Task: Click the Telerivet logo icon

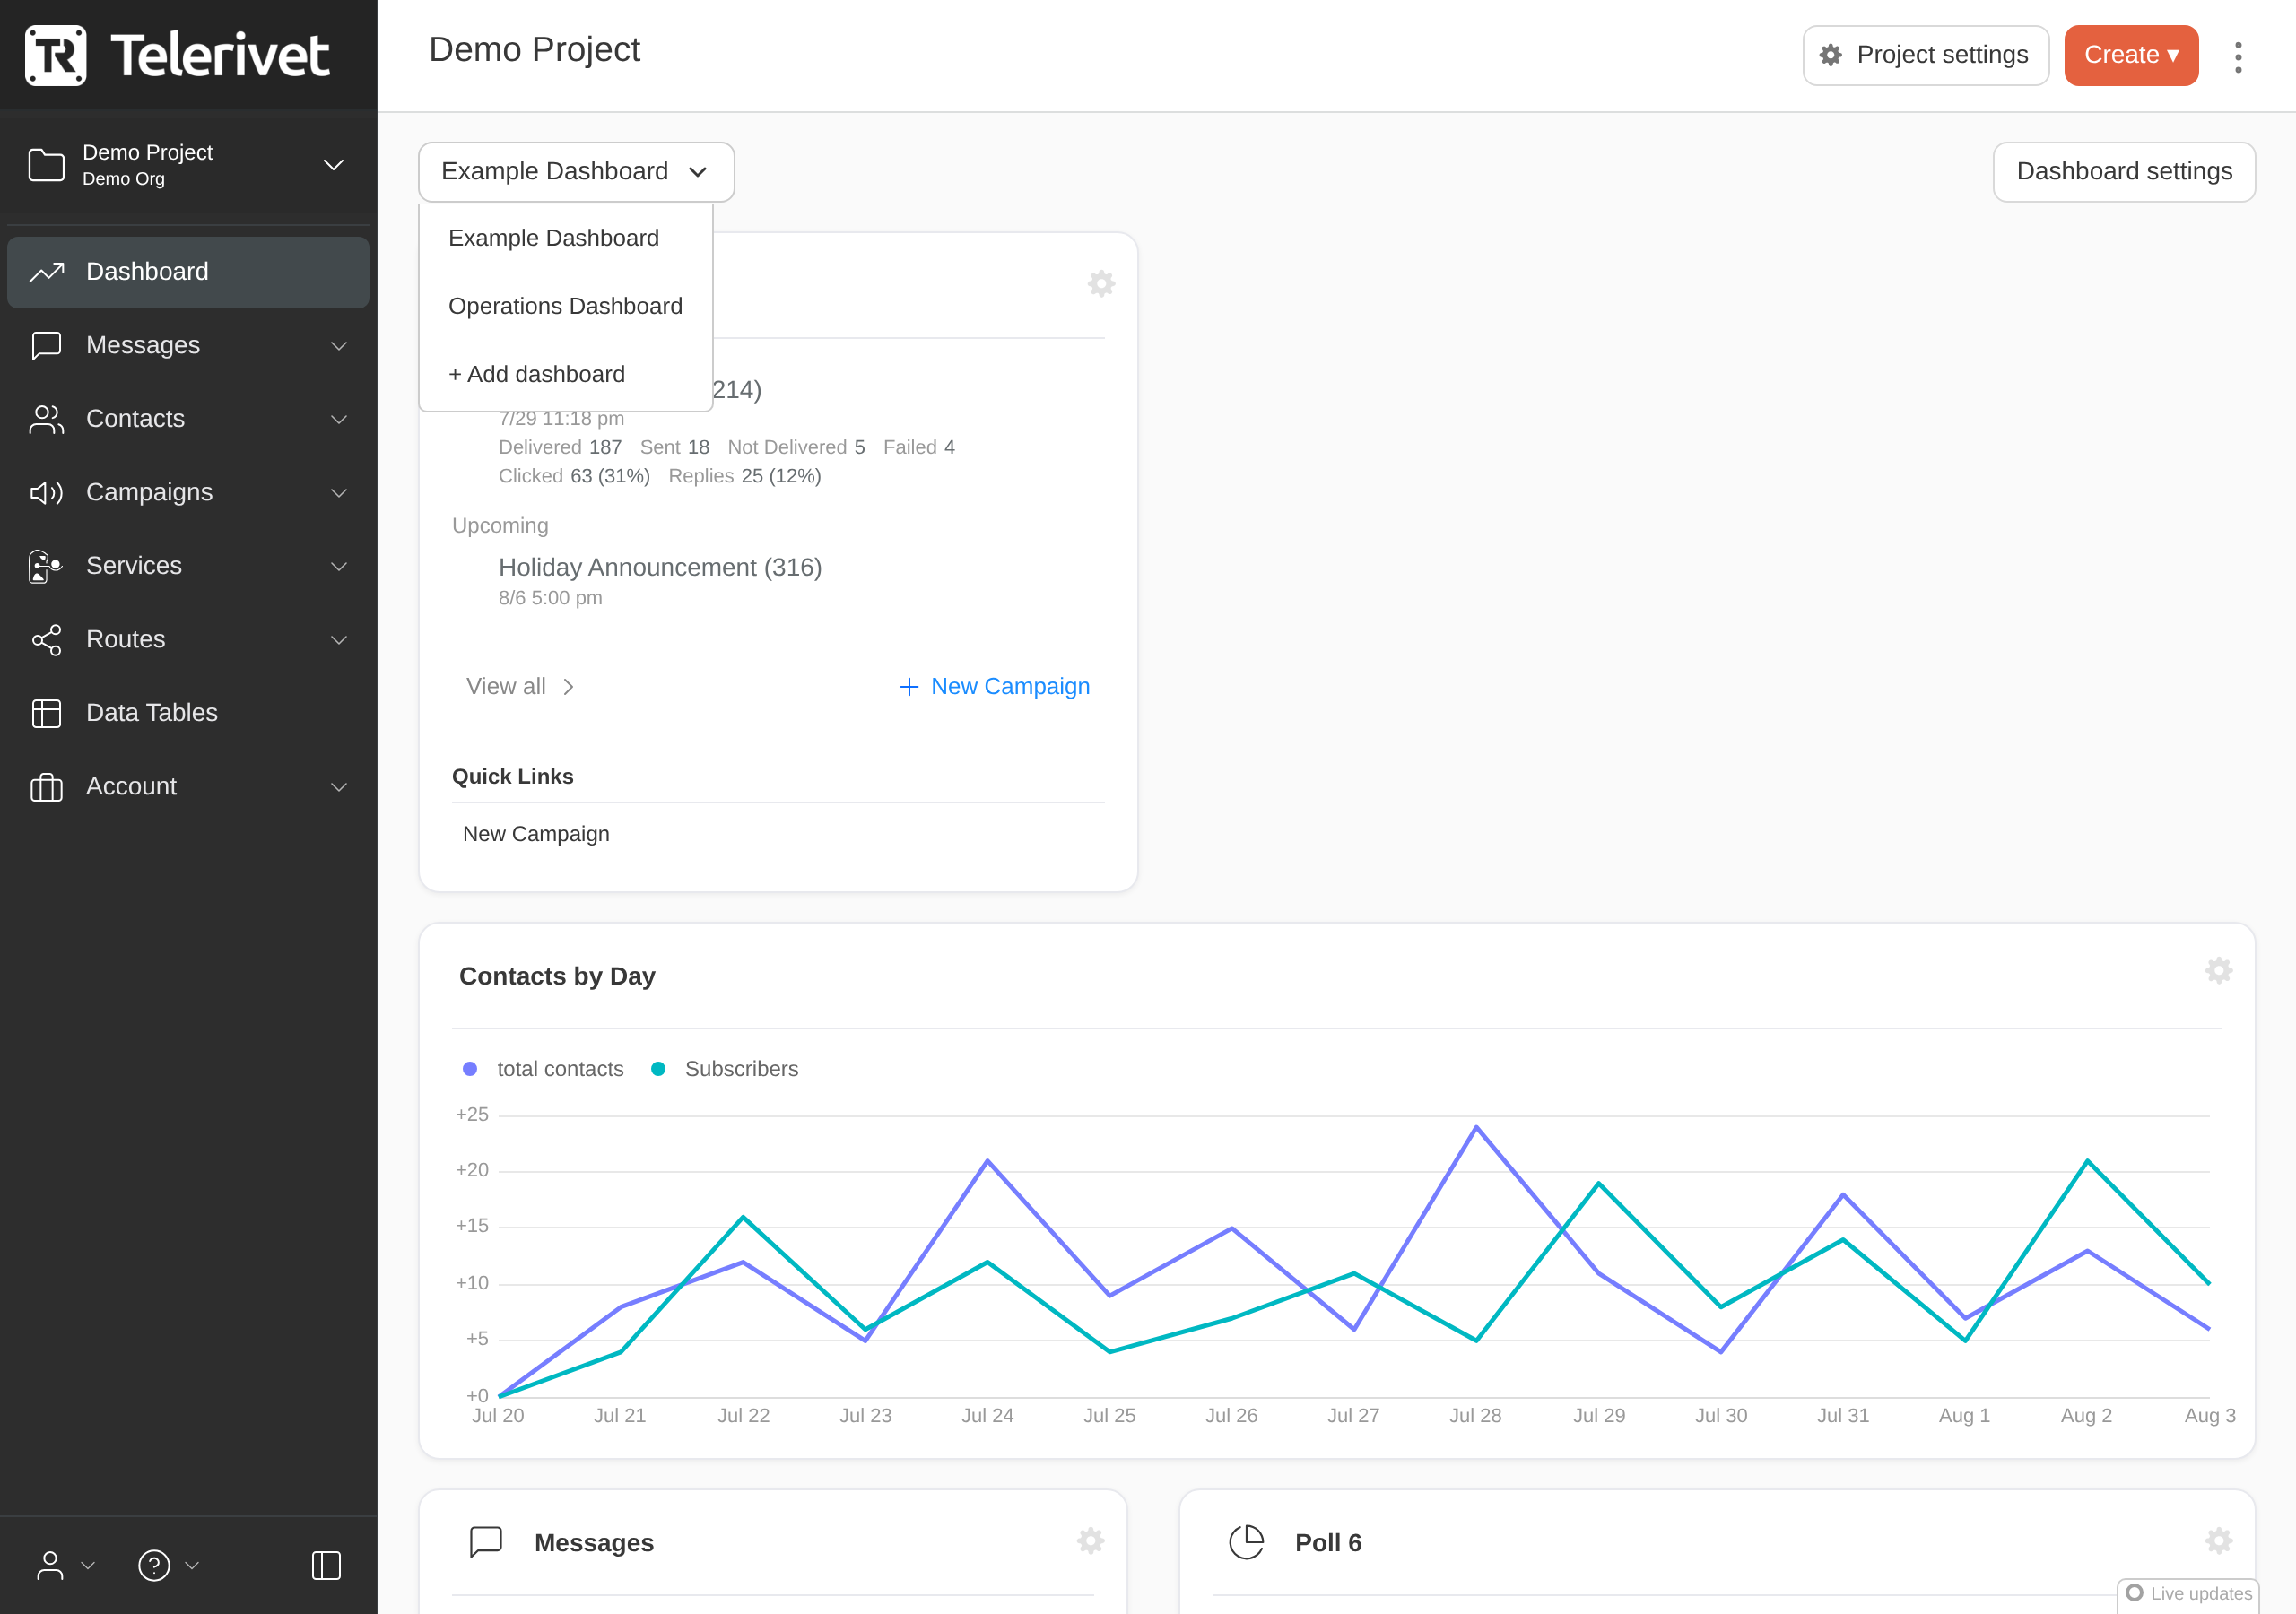Action: coord(55,55)
